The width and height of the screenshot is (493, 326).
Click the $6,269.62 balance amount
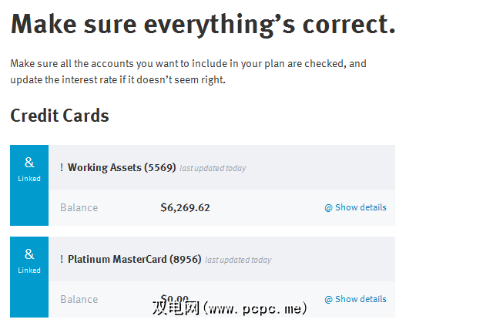(185, 207)
